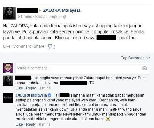
Task: Click the camera icon in comment box
Action: [x=145, y=68]
